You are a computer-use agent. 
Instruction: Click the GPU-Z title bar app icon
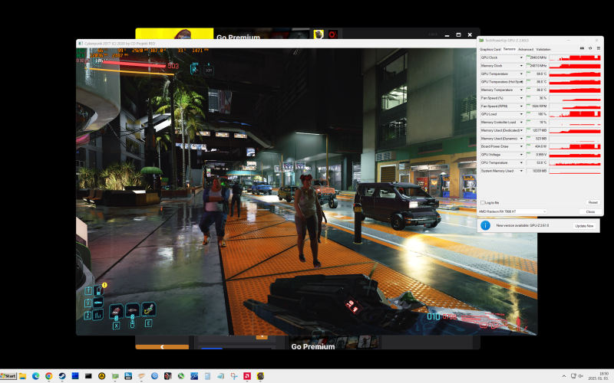[x=481, y=41]
